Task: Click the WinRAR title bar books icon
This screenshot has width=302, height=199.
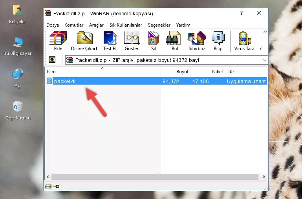Action: (48, 13)
